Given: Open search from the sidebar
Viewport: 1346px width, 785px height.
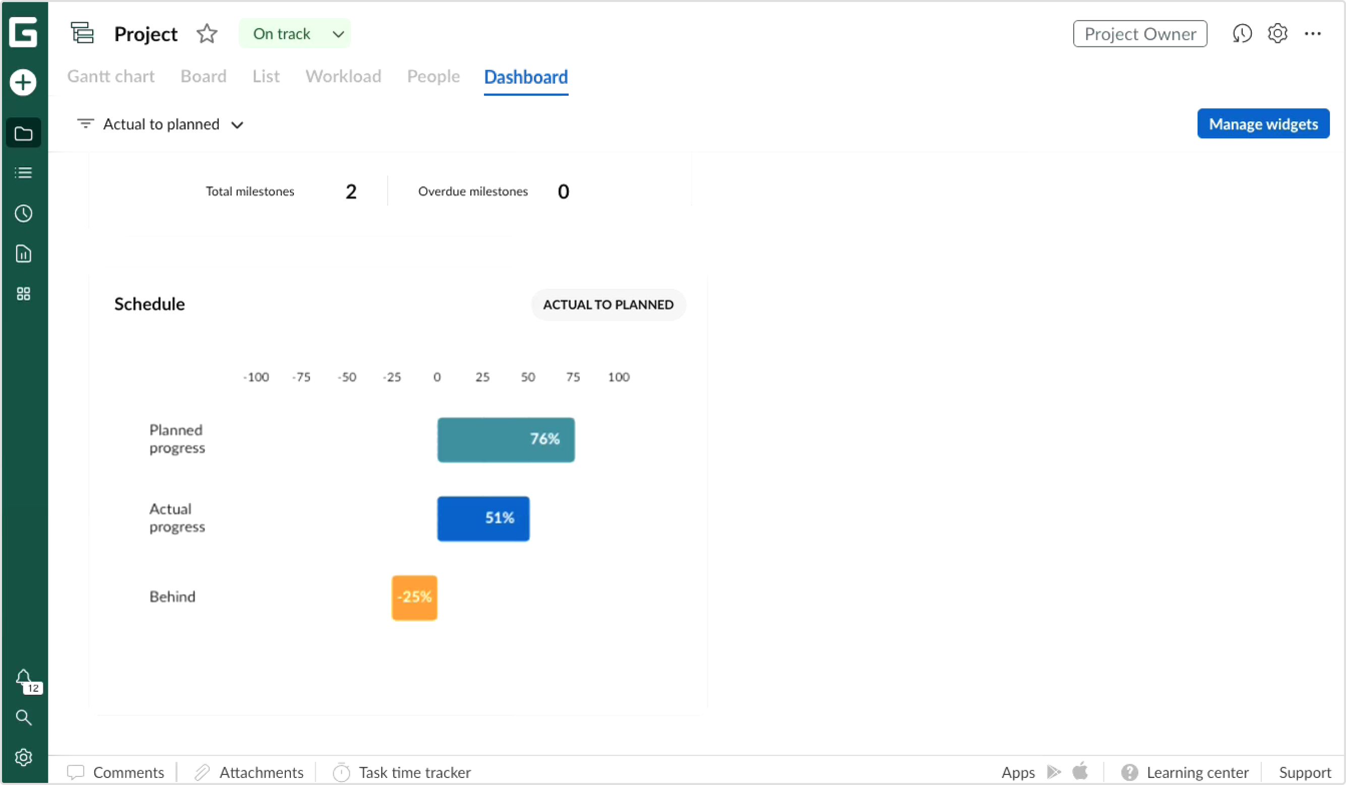Looking at the screenshot, I should 24,717.
